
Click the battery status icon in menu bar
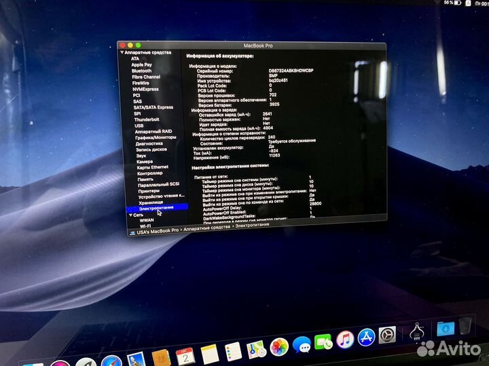click(458, 3)
